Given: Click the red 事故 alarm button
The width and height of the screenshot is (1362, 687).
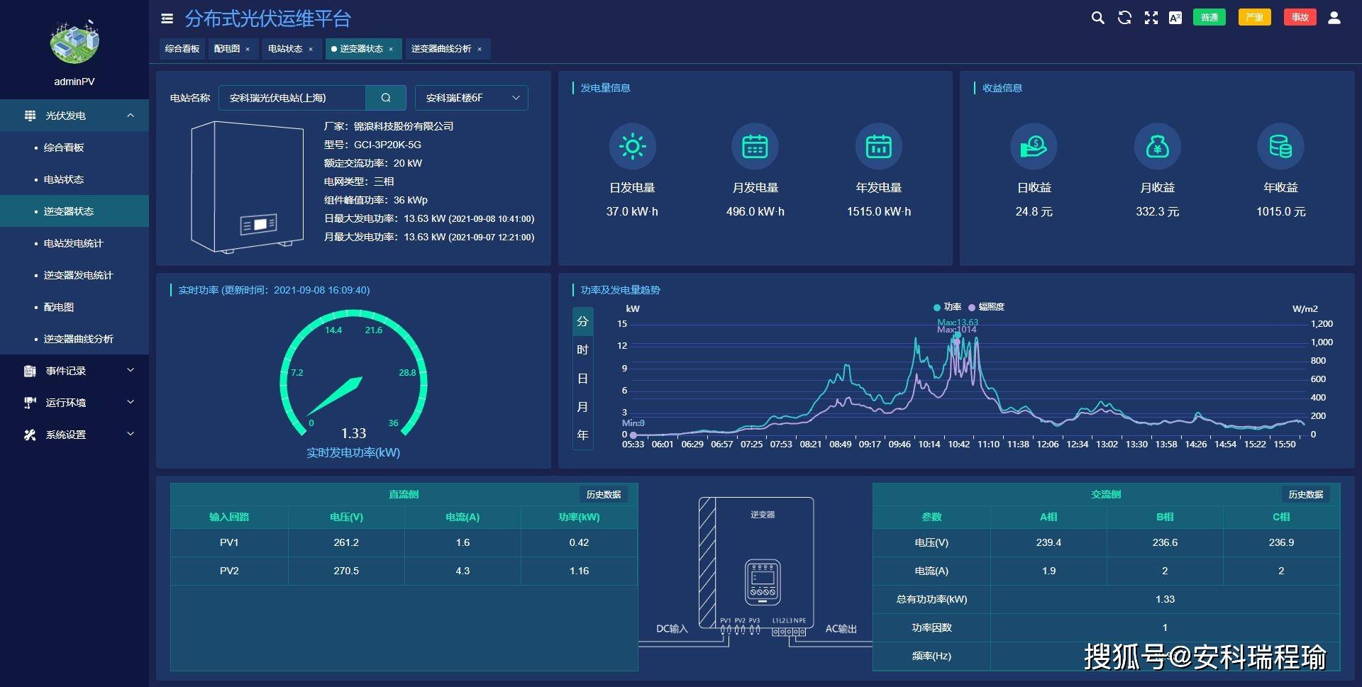Looking at the screenshot, I should point(1300,18).
